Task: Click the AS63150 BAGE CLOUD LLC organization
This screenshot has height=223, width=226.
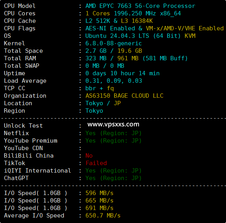Action: (124, 96)
